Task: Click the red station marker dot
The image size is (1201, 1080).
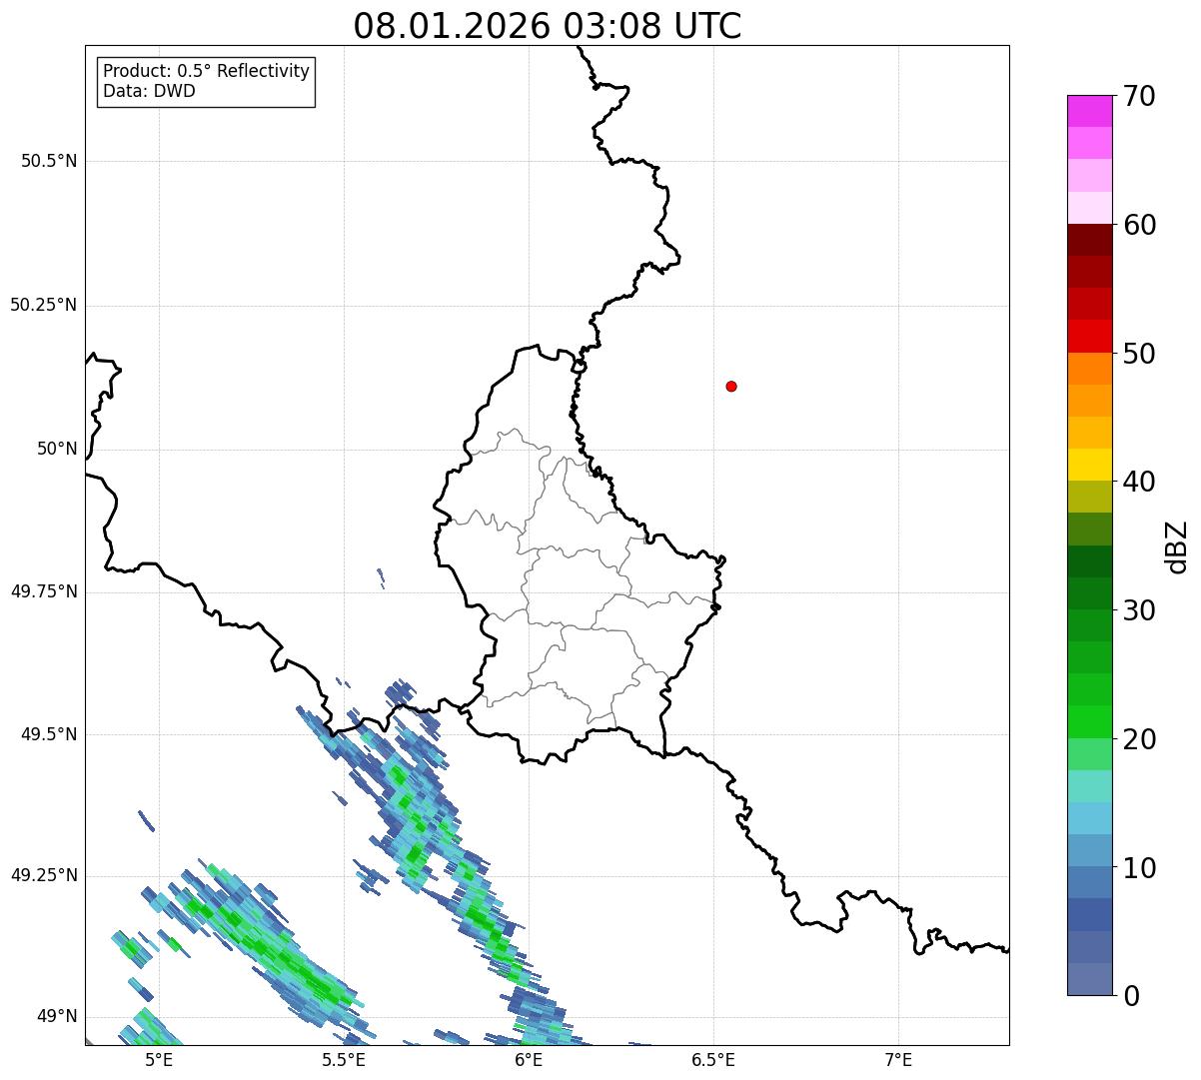Action: pos(731,386)
